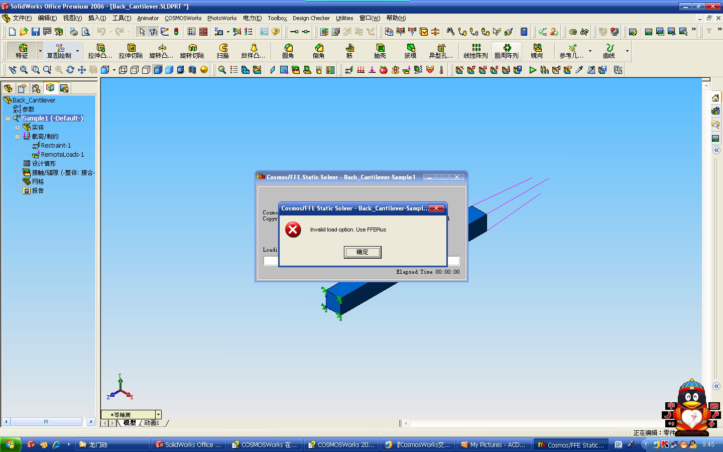This screenshot has width=723, height=452.
Task: Create a new document with the New icon
Action: tap(13, 32)
